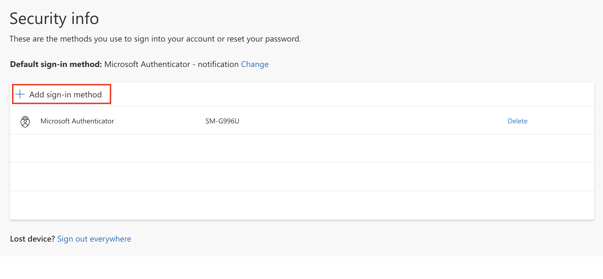
Task: Click the gray background right of Security info heading
Action: [x=351, y=19]
